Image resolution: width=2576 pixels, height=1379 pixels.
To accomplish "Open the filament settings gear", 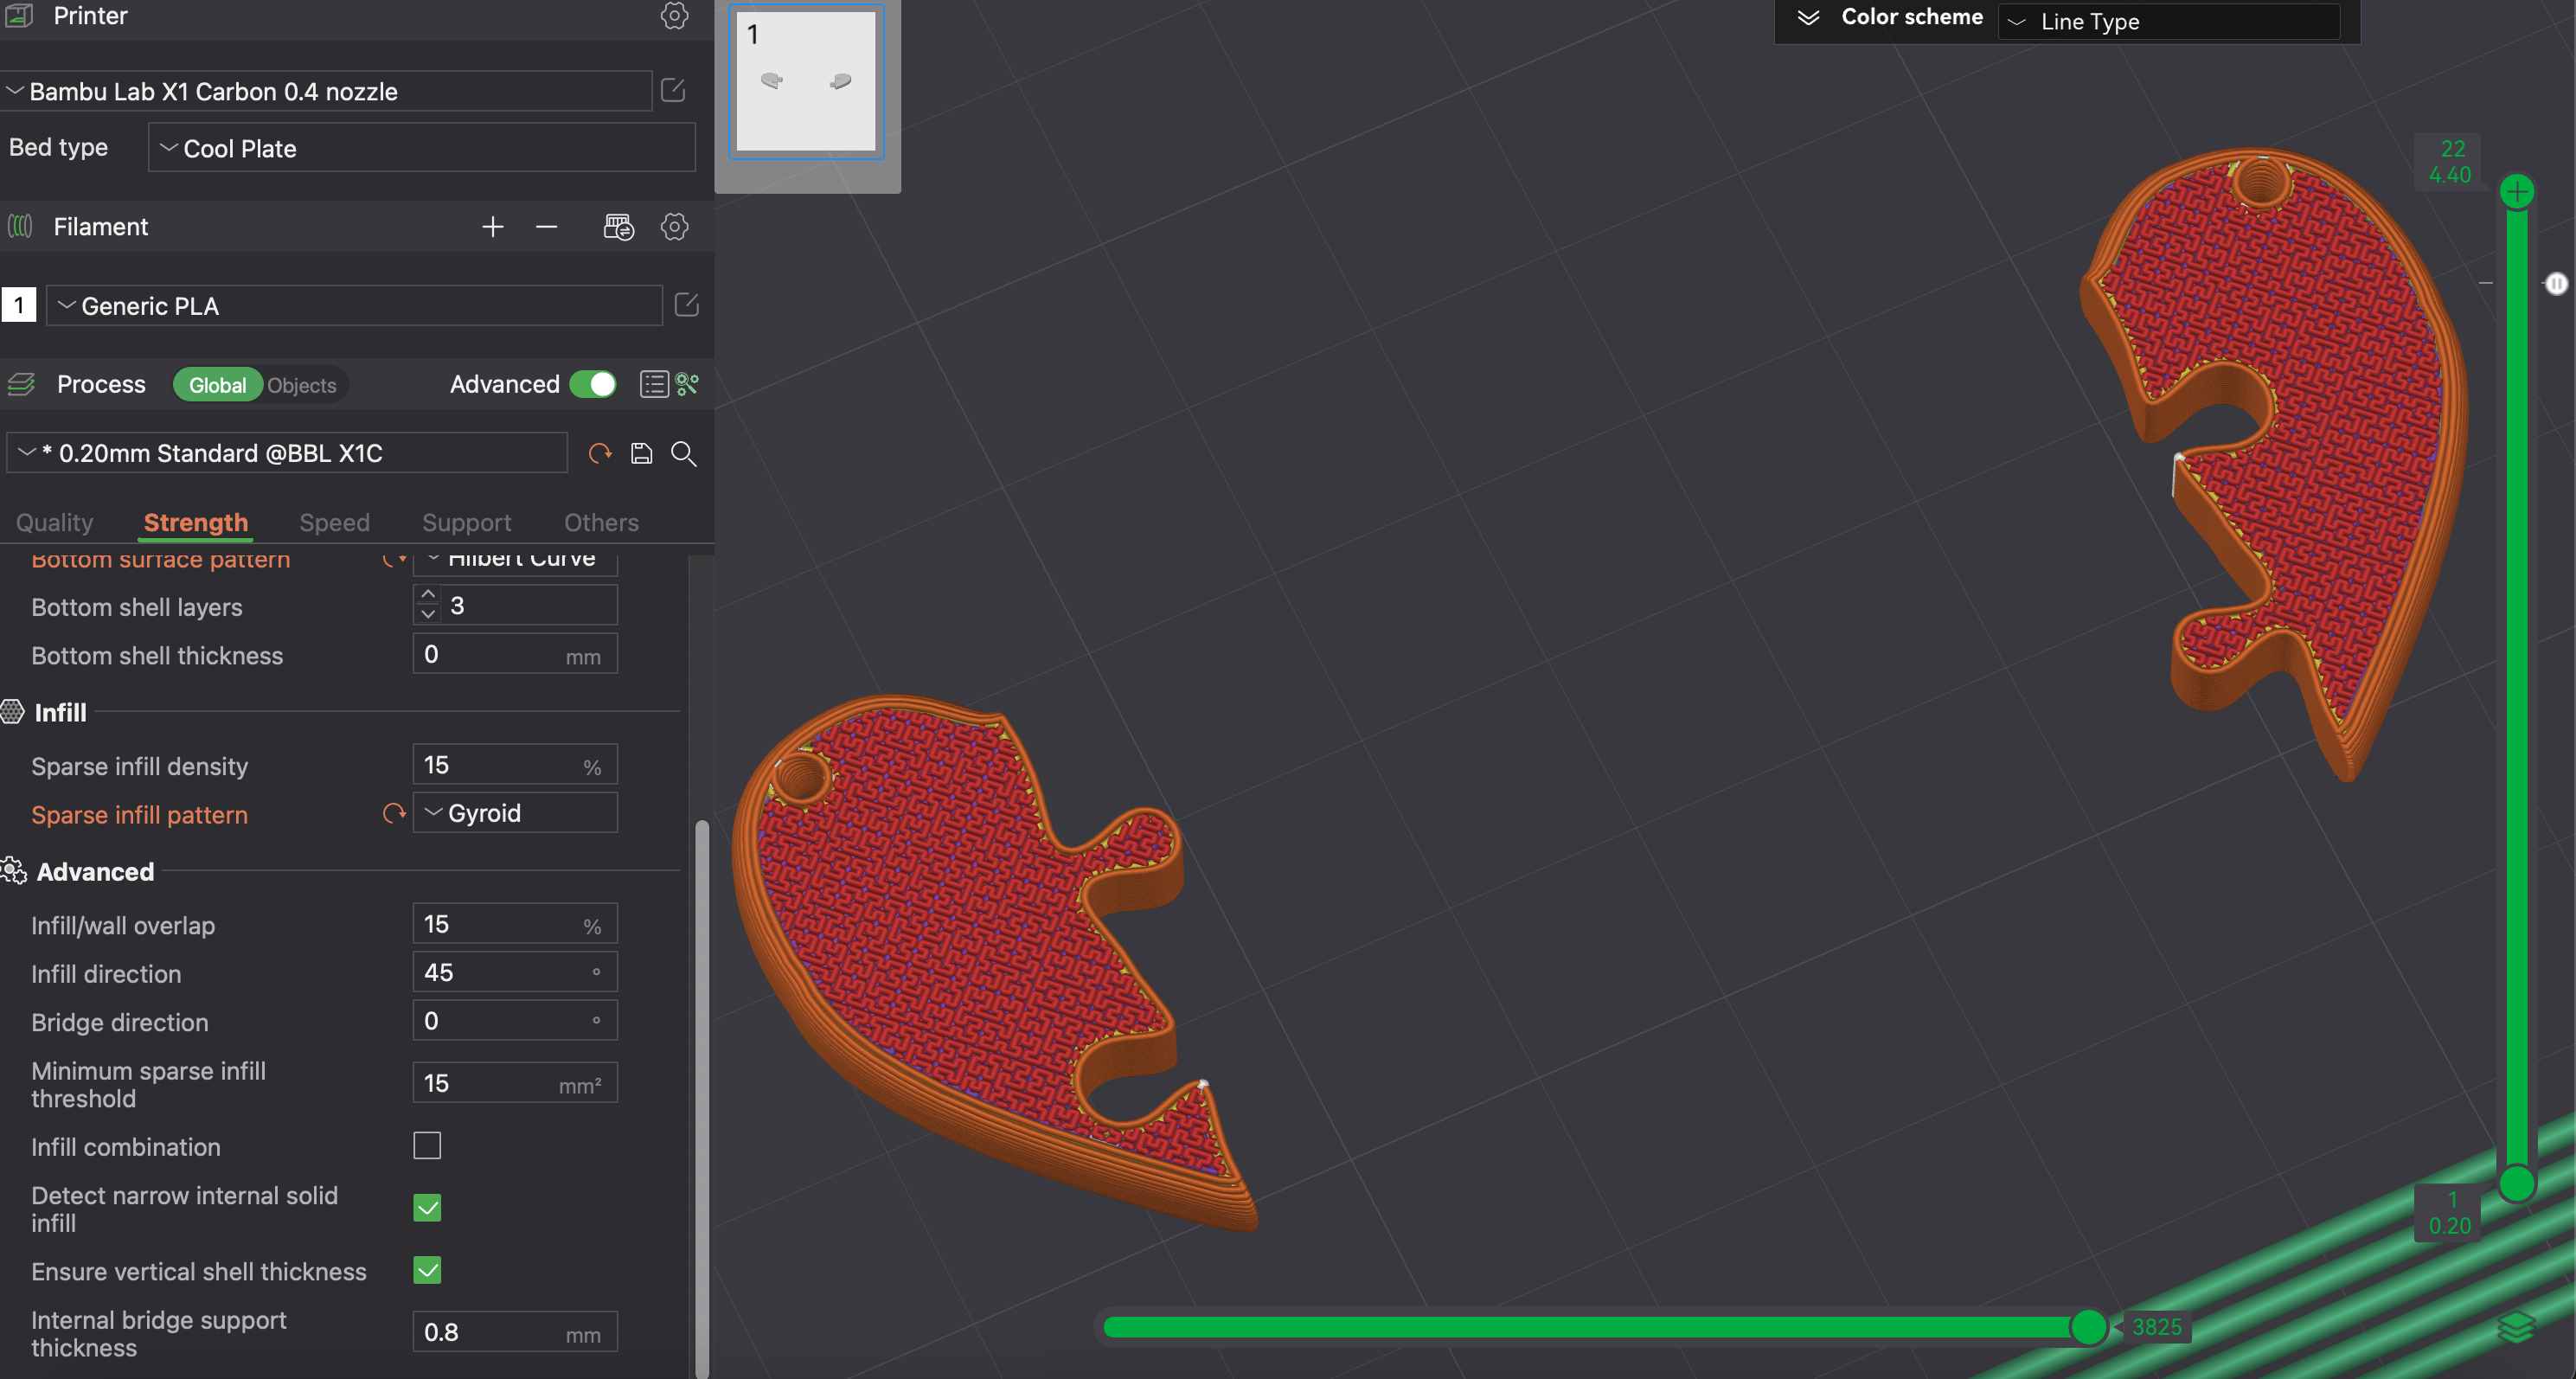I will click(674, 227).
